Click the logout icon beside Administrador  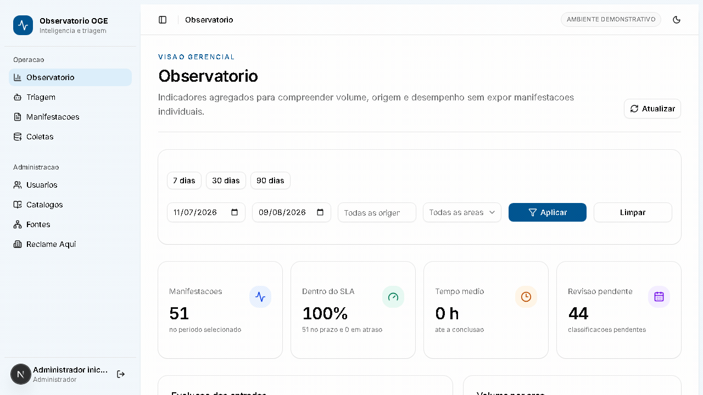(x=121, y=374)
